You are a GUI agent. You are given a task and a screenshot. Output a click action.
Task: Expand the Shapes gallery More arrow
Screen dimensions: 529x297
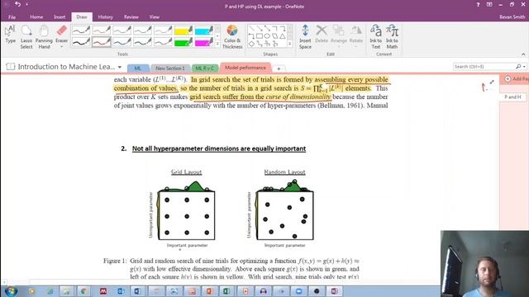290,44
